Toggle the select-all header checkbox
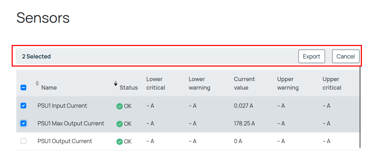This screenshot has height=152, width=368. pyautogui.click(x=23, y=88)
